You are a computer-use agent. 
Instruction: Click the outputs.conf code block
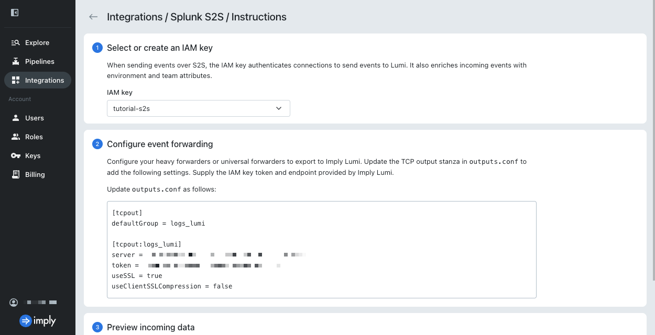tap(322, 250)
